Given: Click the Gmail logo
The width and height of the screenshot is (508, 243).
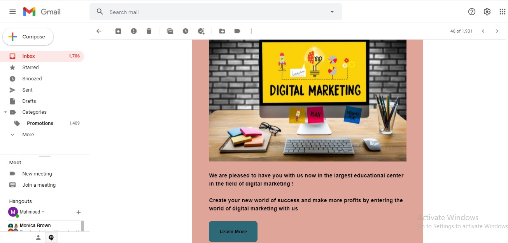Looking at the screenshot, I should pos(42,12).
